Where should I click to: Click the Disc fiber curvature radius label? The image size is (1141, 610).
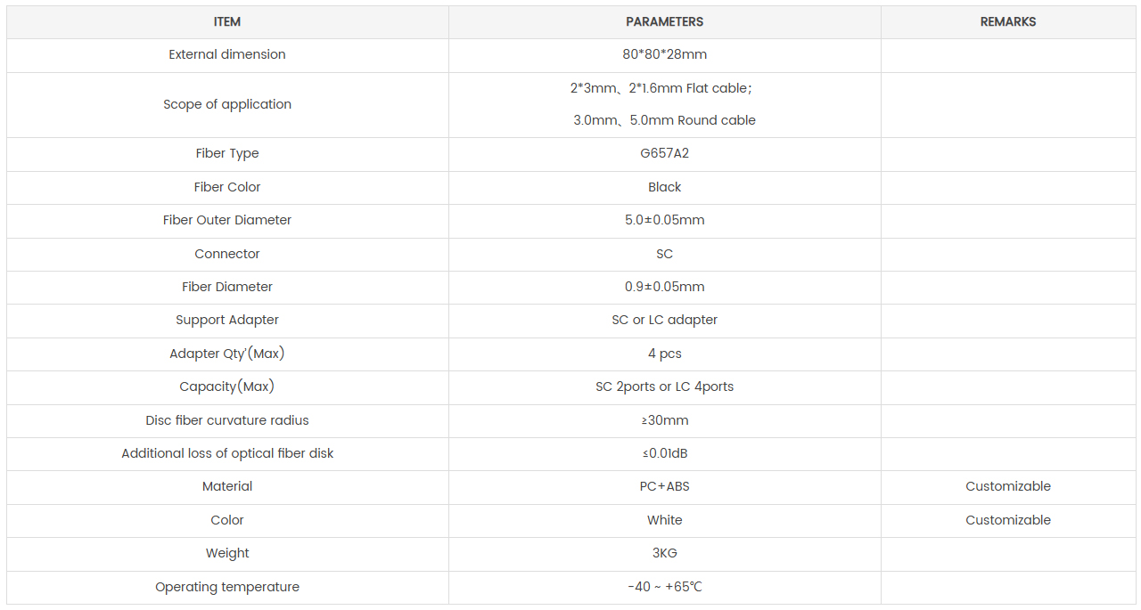[x=227, y=420]
